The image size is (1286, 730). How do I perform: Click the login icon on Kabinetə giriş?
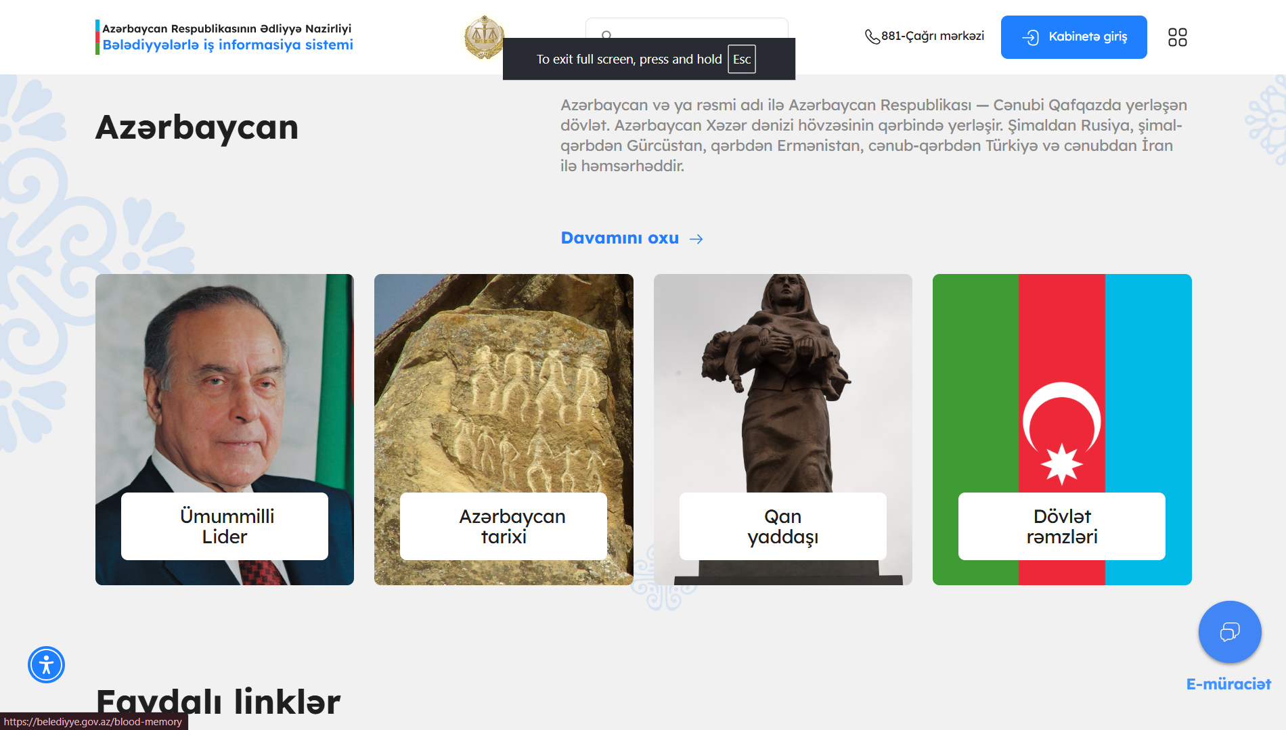1030,37
